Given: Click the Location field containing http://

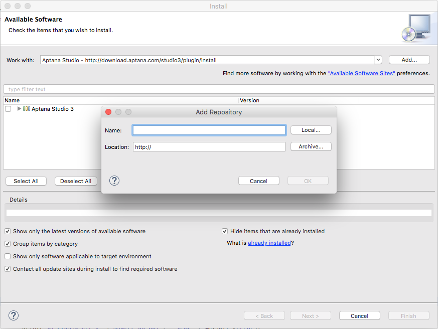Looking at the screenshot, I should (x=209, y=147).
